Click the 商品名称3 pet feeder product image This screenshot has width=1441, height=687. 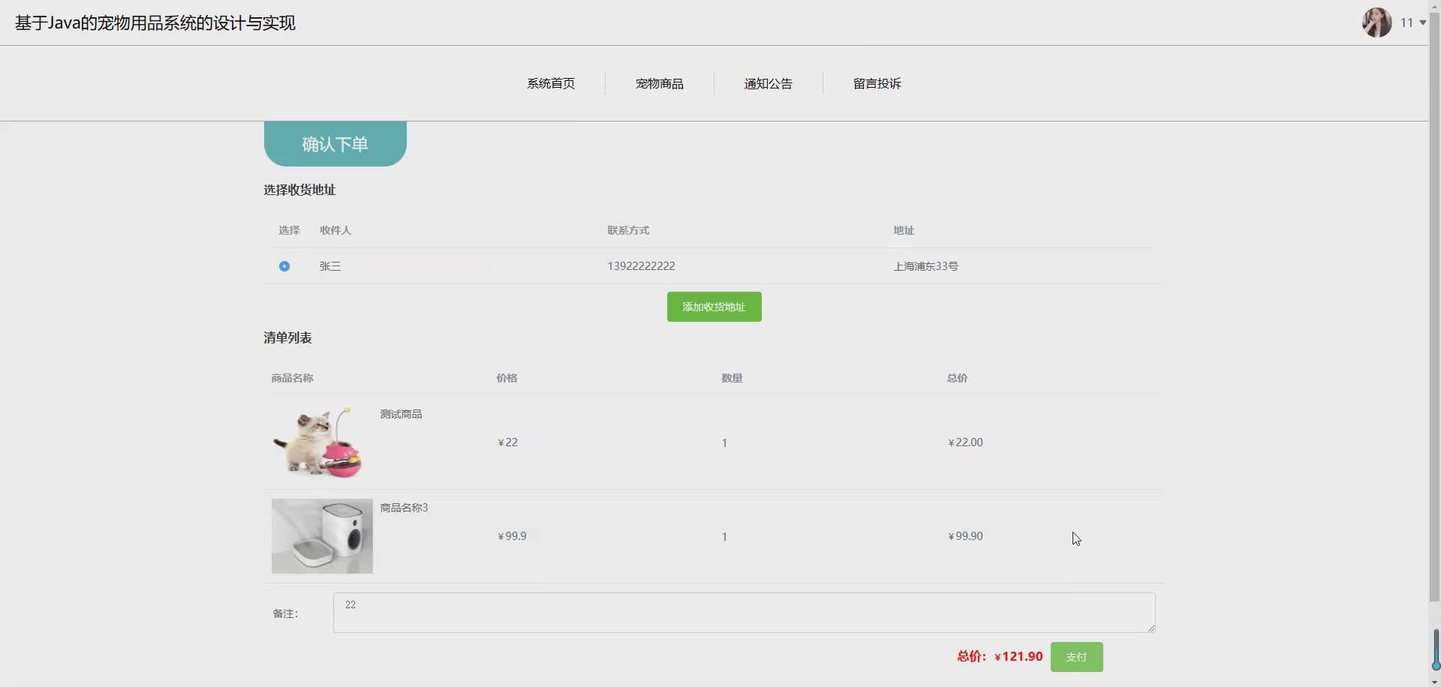point(321,535)
